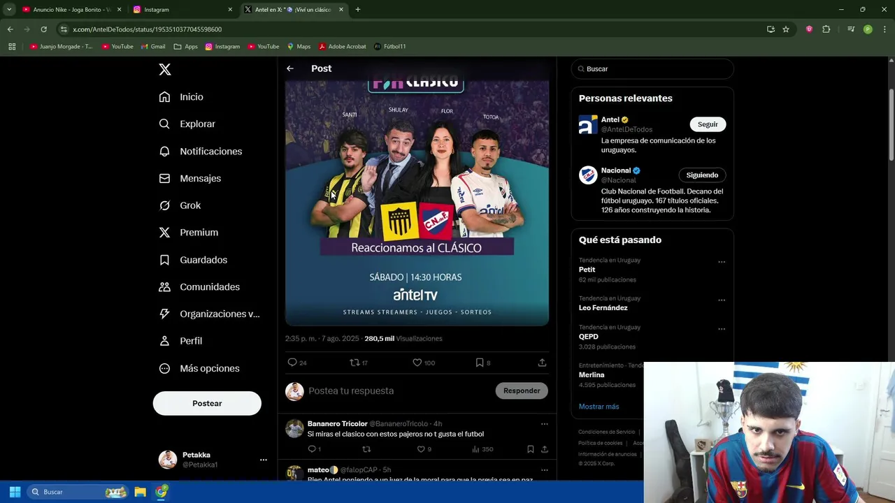895x503 pixels.
Task: Open Comunidades in sidebar
Action: tap(199, 287)
